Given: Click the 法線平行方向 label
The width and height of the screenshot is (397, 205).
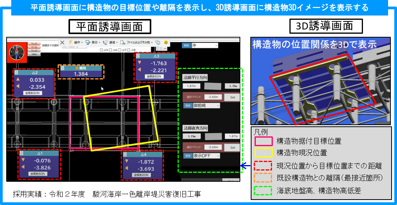Looking at the screenshot, I should tap(195, 78).
